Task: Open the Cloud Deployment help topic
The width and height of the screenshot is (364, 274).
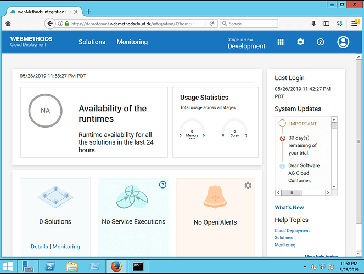Action: [292, 231]
